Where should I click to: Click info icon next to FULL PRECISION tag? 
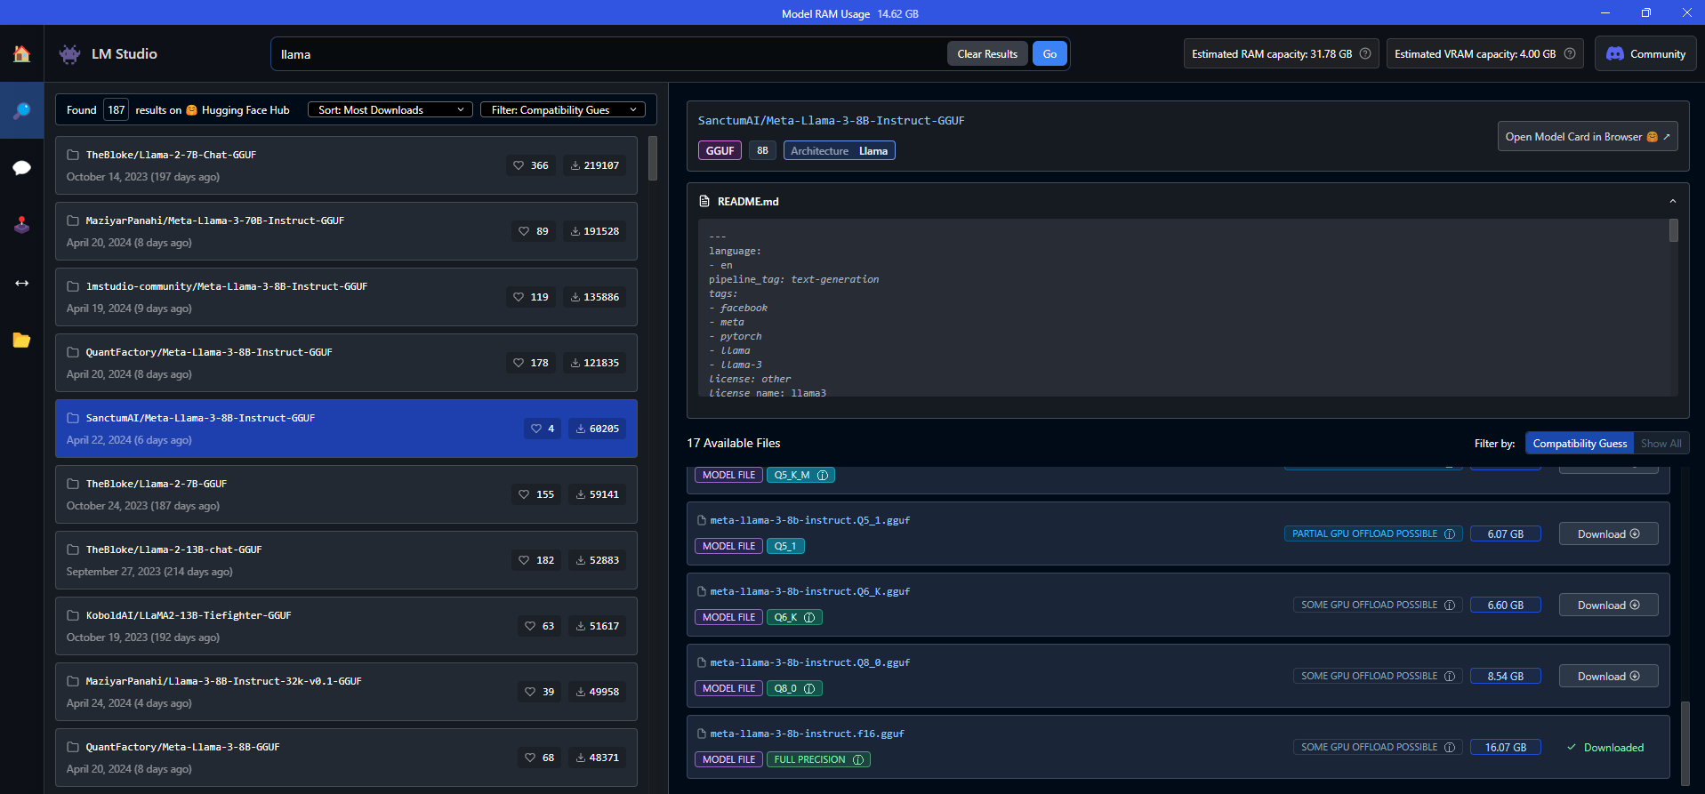pyautogui.click(x=858, y=759)
